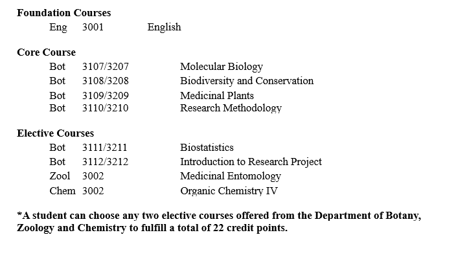Screen dimensions: 467x259
Task: Select the course title English
Action: pyautogui.click(x=164, y=27)
